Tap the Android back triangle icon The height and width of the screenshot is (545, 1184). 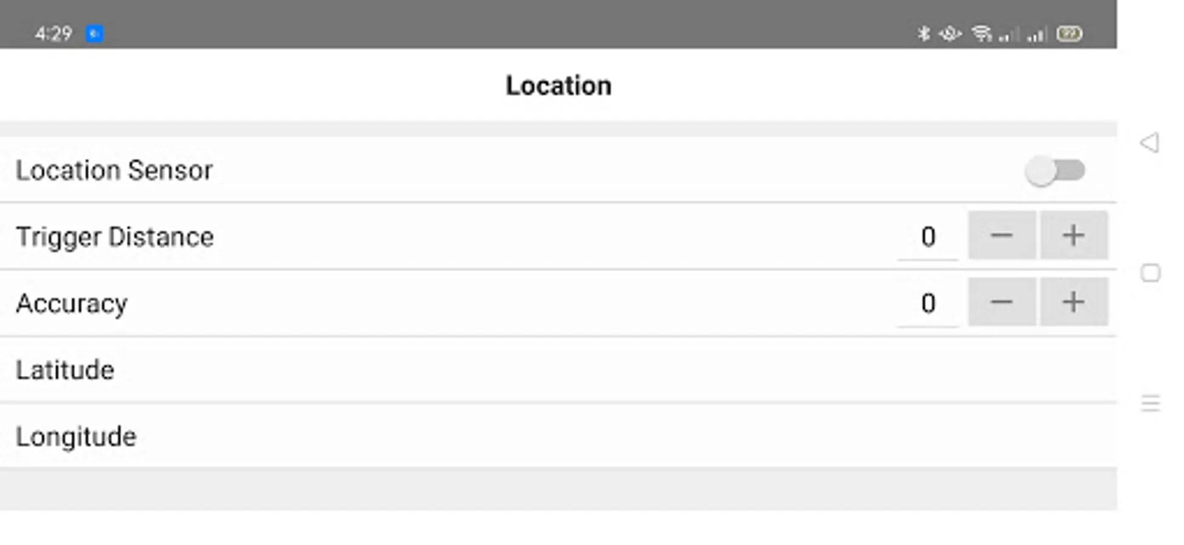click(x=1149, y=143)
